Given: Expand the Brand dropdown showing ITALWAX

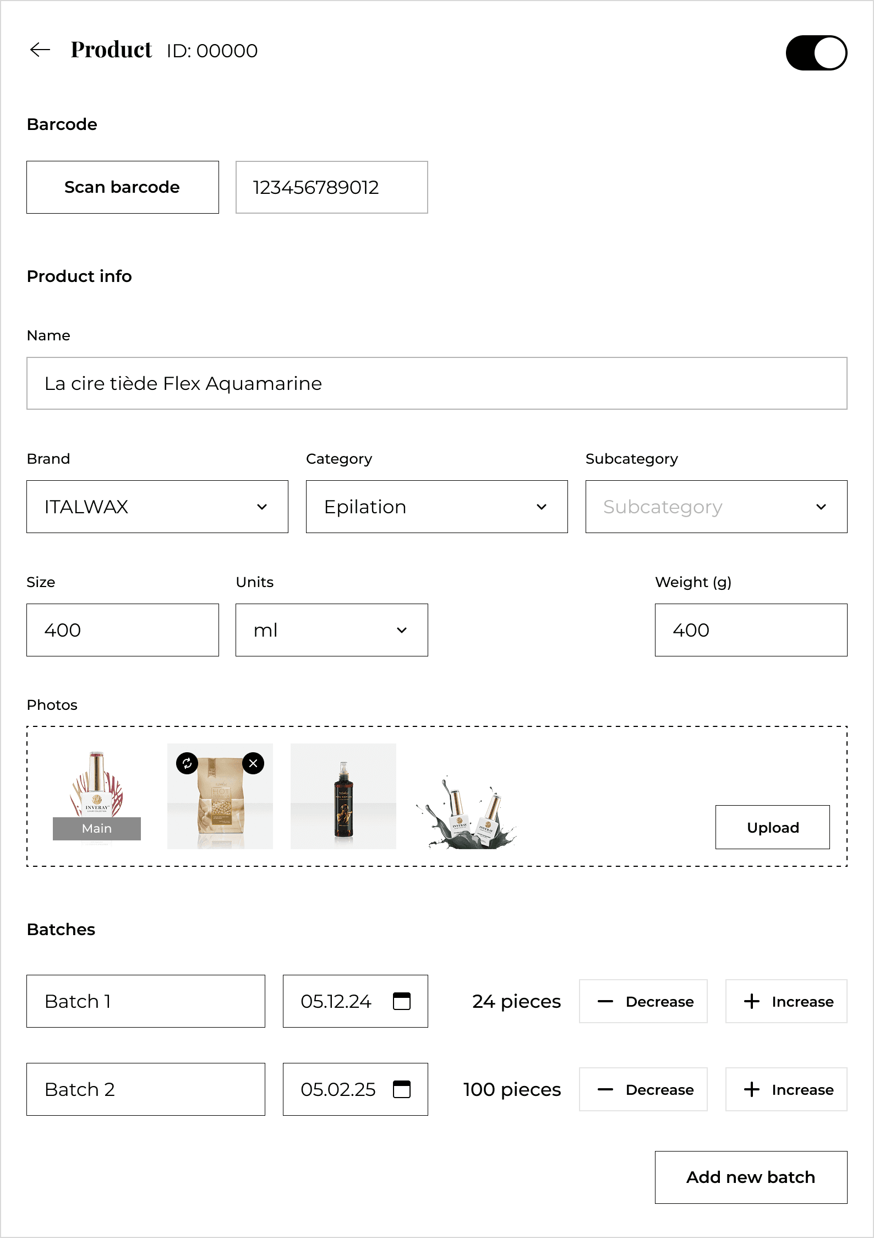Looking at the screenshot, I should click(157, 507).
